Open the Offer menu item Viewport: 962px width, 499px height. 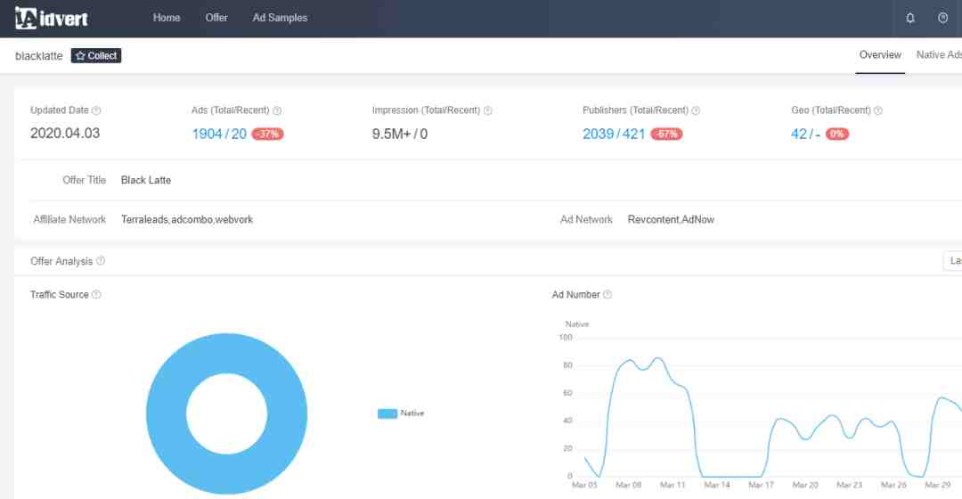[x=216, y=18]
